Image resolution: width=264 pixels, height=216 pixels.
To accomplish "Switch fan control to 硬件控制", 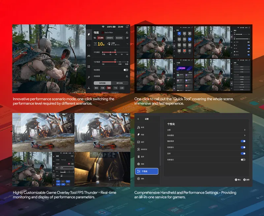I will pos(119,83).
